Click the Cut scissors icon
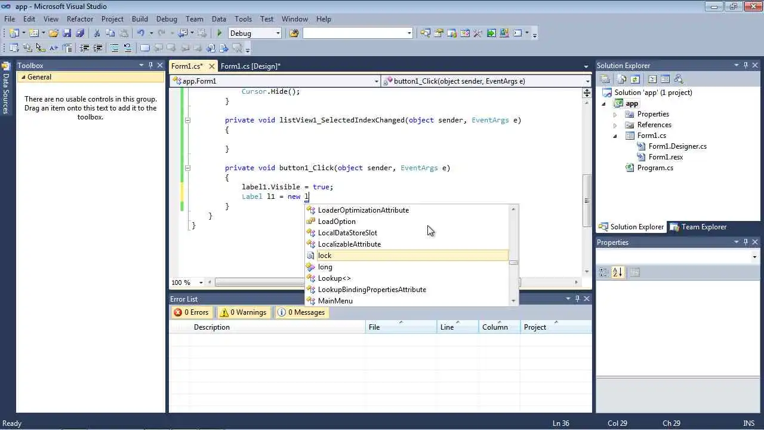Viewport: 764px width, 430px height. click(97, 33)
